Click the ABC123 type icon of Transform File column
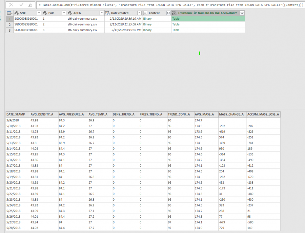This screenshot has width=305, height=233. click(174, 13)
